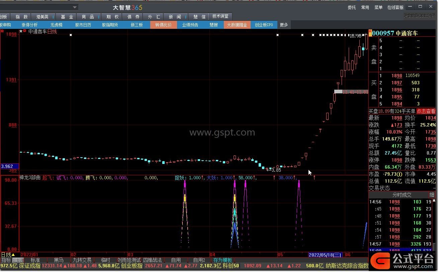Image resolution: width=439 pixels, height=272 pixels.
Task: Click the gray 12.41-12.81 gap marker on the chart
Action: (351, 92)
